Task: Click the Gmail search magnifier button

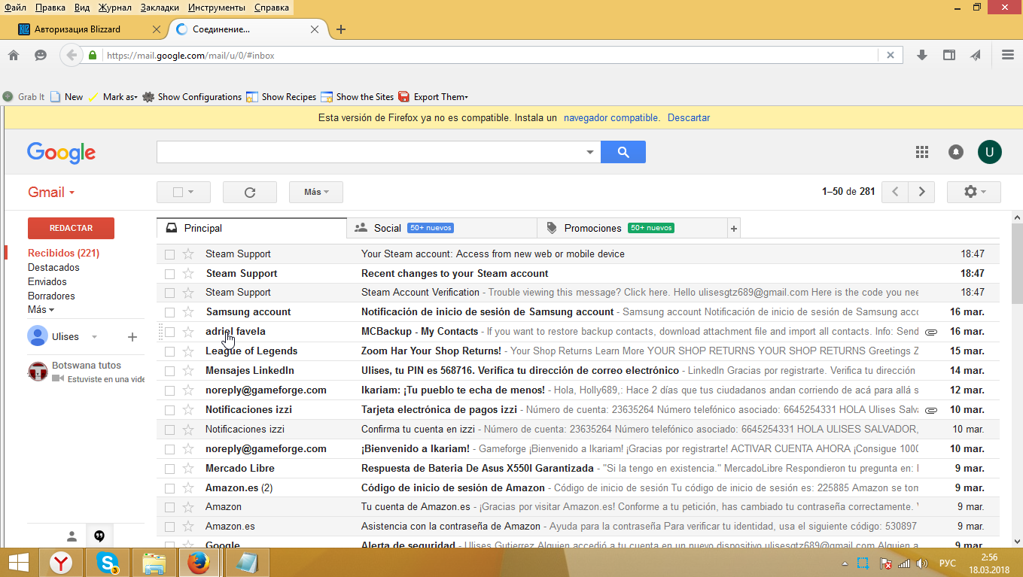Action: [x=623, y=152]
